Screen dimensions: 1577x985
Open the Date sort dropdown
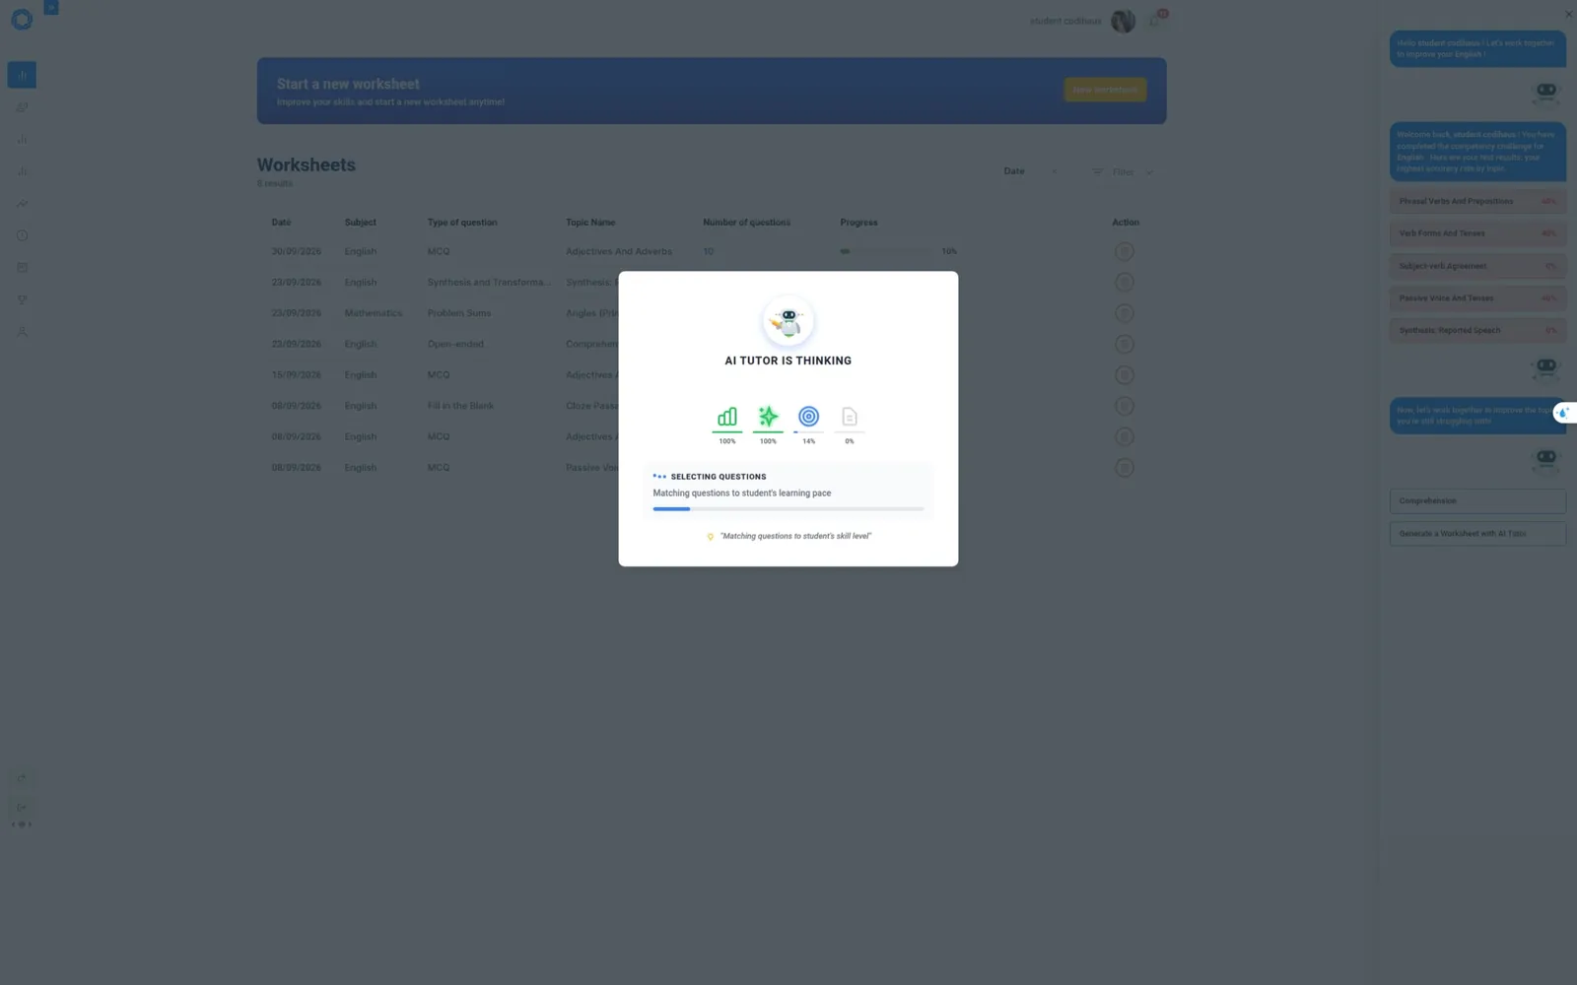1031,171
